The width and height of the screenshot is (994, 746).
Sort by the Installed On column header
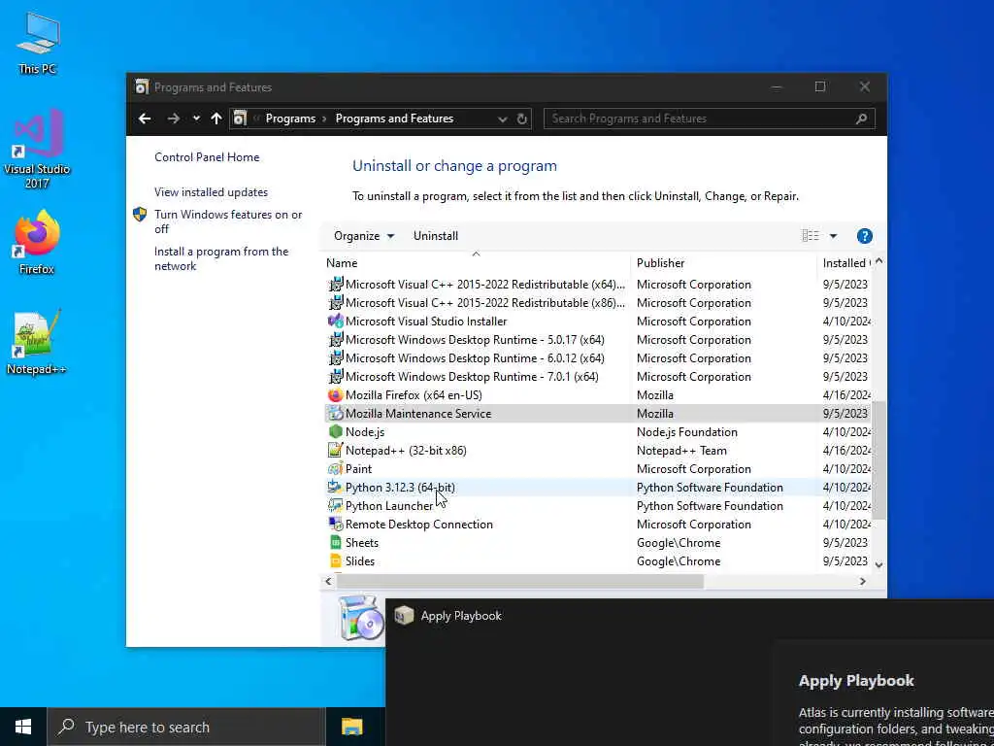pyautogui.click(x=845, y=262)
